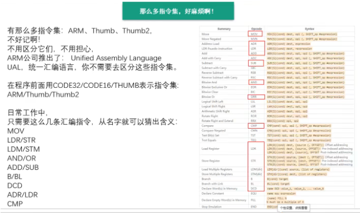Screen dimensions: 360x213
Task: Click the 不好记啊! text line
Action: 24,40
